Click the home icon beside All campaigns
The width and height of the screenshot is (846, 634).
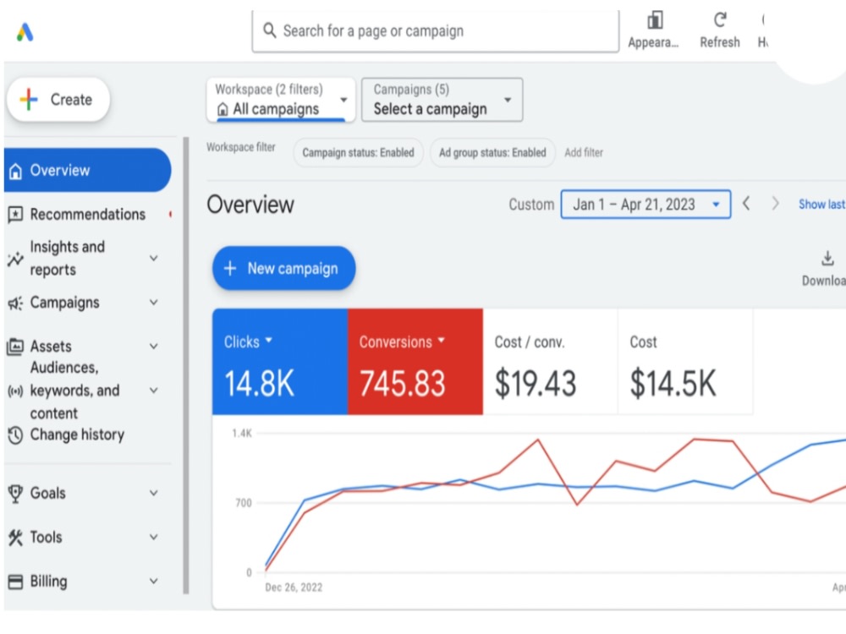[222, 109]
